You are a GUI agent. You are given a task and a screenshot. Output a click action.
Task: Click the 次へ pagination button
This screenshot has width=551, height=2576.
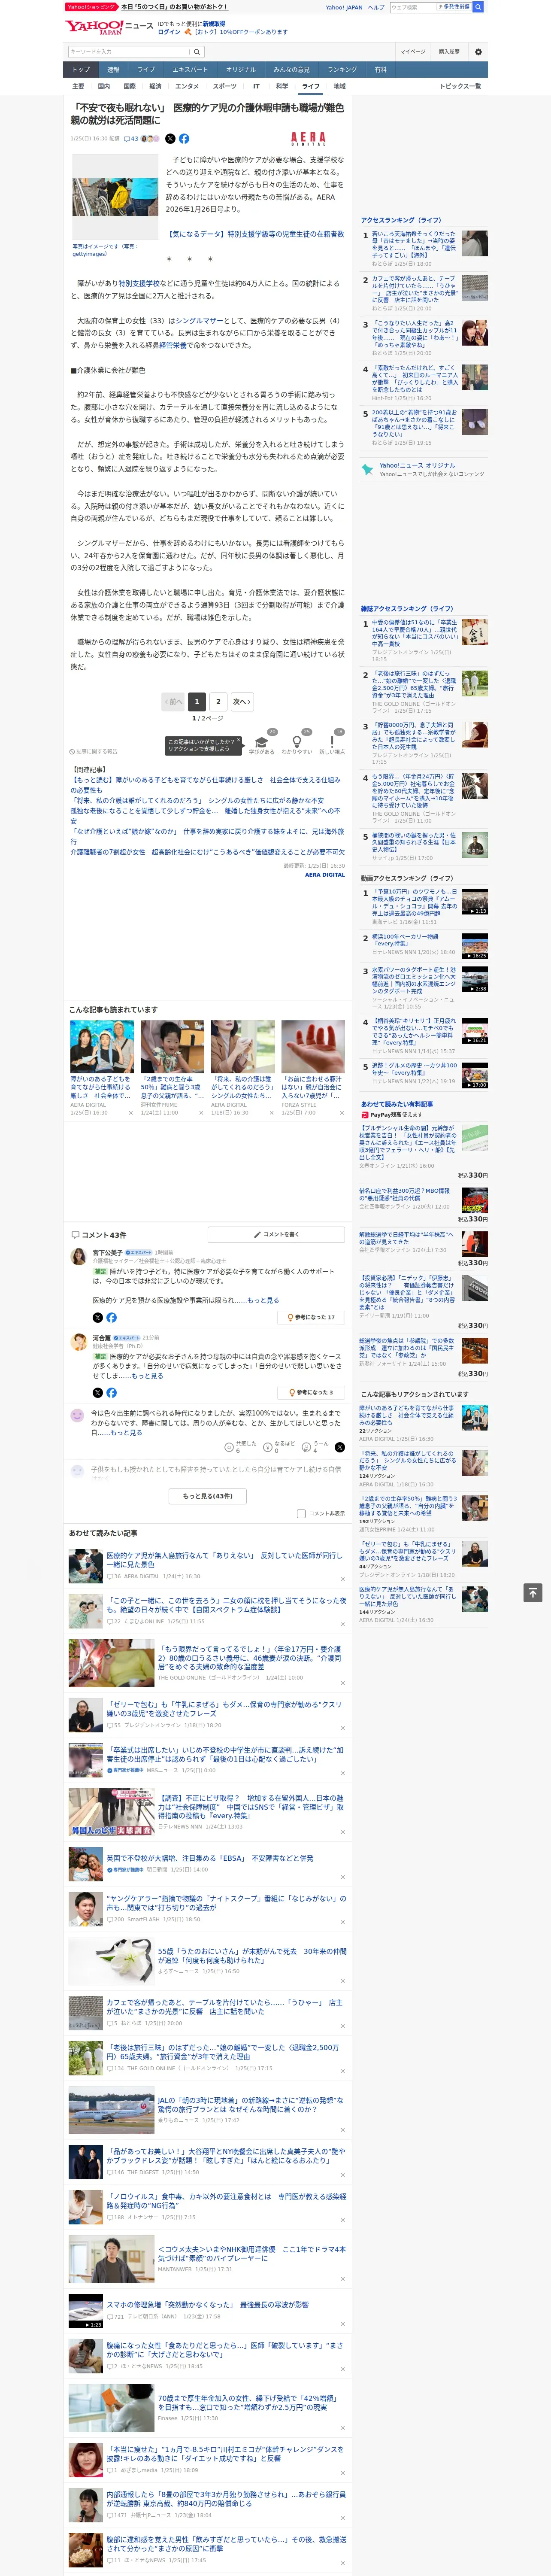(241, 702)
